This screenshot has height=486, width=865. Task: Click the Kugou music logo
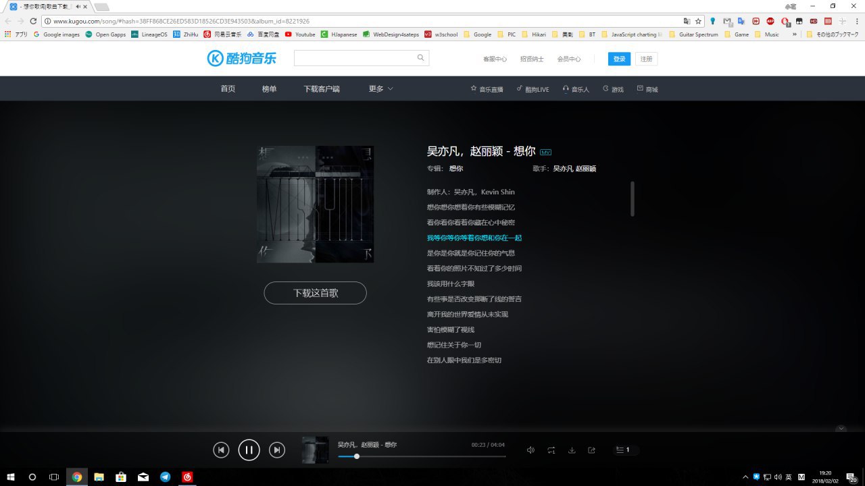tap(242, 59)
